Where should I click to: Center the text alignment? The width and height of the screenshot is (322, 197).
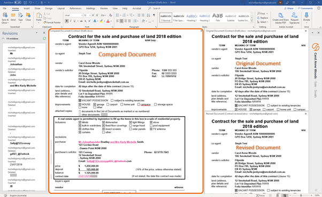pyautogui.click(x=121, y=21)
